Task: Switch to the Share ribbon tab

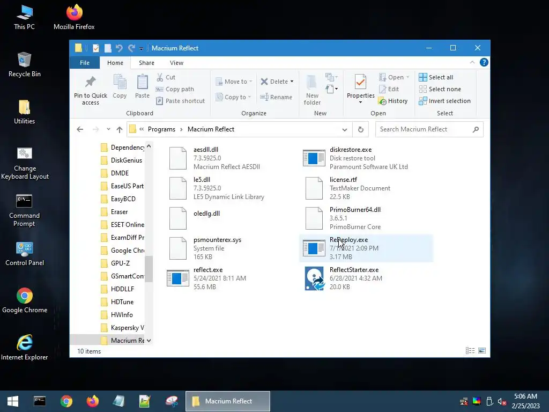Action: 146,63
